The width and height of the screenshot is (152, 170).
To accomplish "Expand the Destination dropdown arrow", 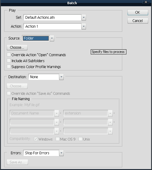I will pyautogui.click(x=61, y=77).
